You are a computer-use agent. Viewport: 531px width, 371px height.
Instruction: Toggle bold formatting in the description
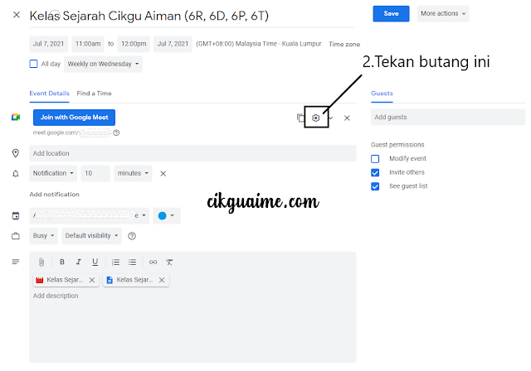[62, 262]
